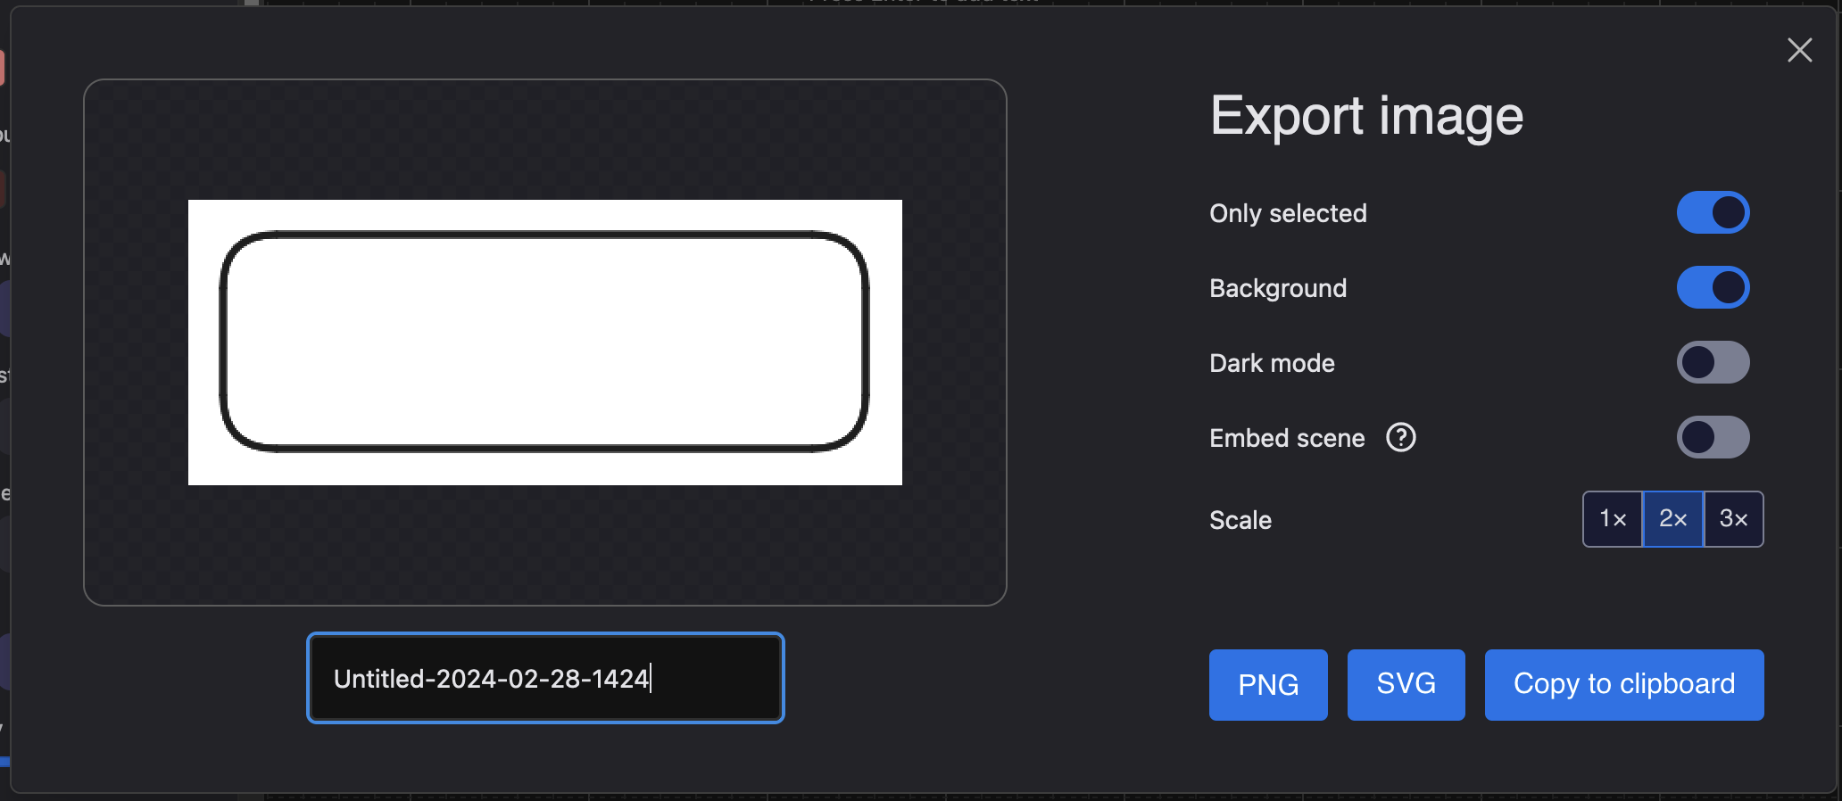Toggle the Only selected switch

tap(1713, 213)
